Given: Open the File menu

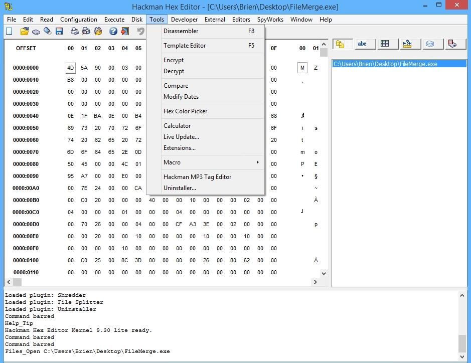Looking at the screenshot, I should coord(12,20).
